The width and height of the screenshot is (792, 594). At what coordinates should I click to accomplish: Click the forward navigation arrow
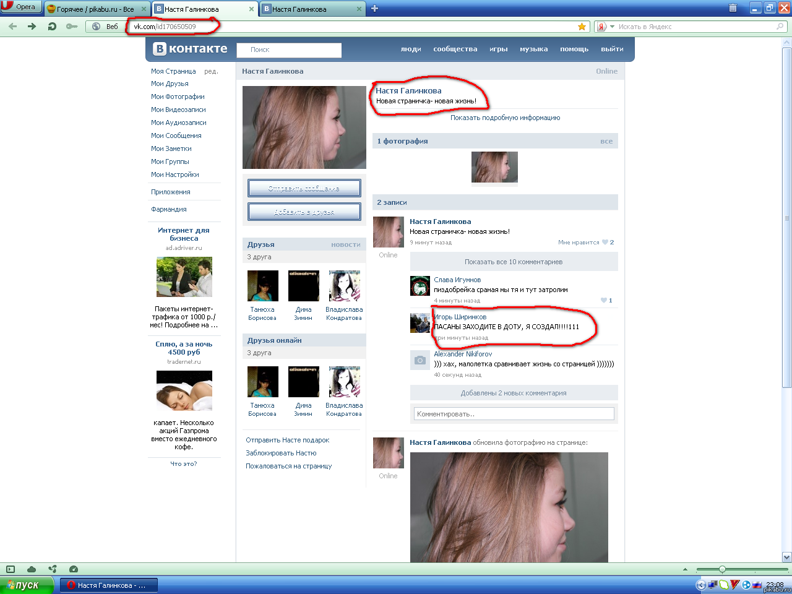[32, 27]
